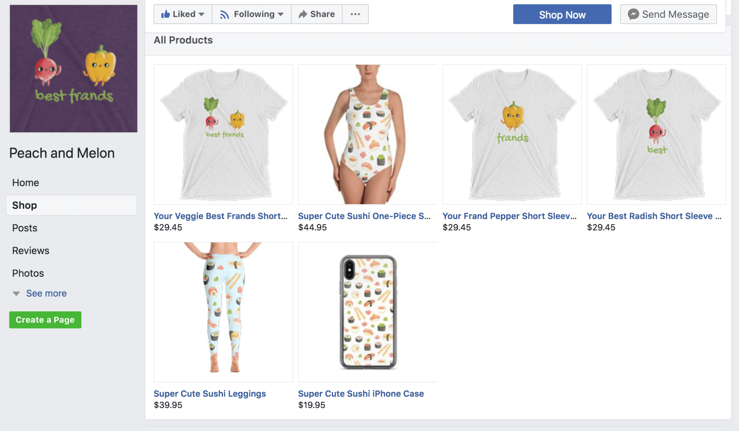The image size is (739, 431).
Task: Switch to the Shop section
Action: point(24,205)
